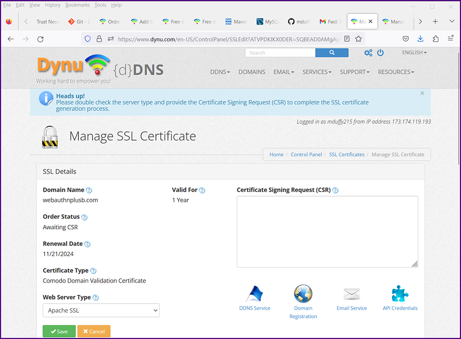List all tabs with the chevron button

tap(452, 21)
